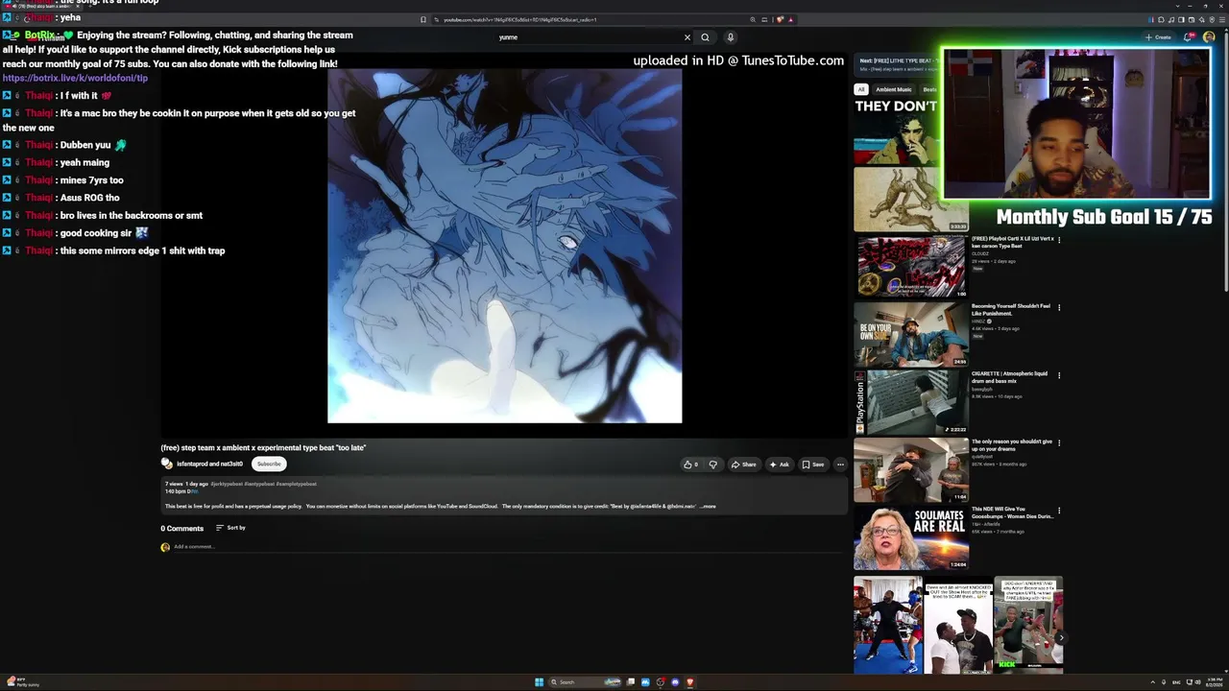Viewport: 1229px width, 691px height.
Task: Open the Brave Shields icon in address bar
Action: pos(780,19)
